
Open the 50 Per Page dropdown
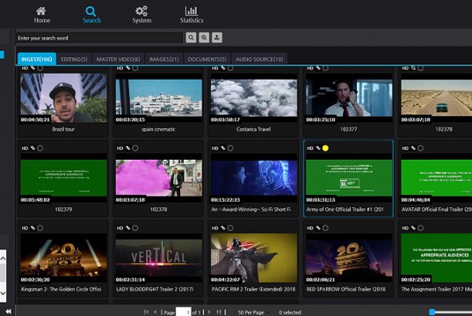(x=252, y=312)
